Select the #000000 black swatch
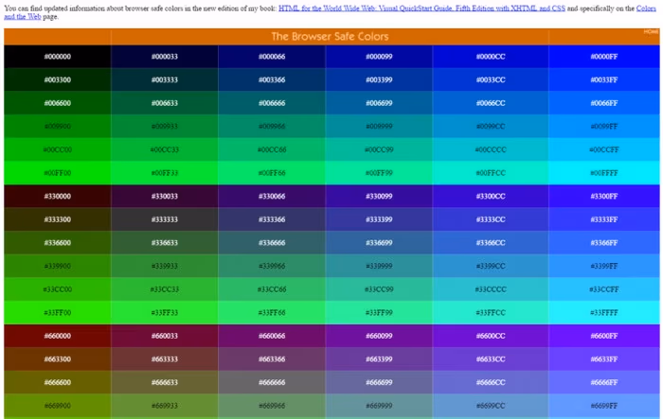Viewport: 663px width, 419px height. [58, 57]
